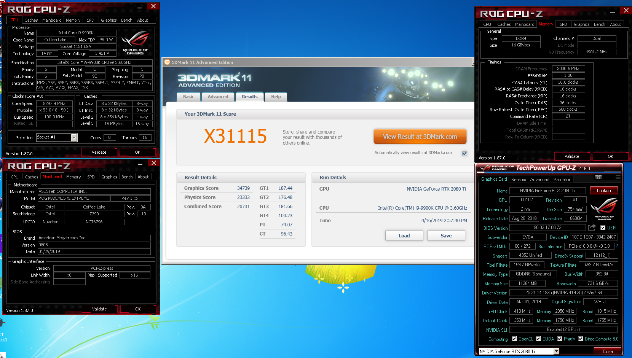
Task: Toggle the OpenCL checkbox
Action: click(x=514, y=339)
